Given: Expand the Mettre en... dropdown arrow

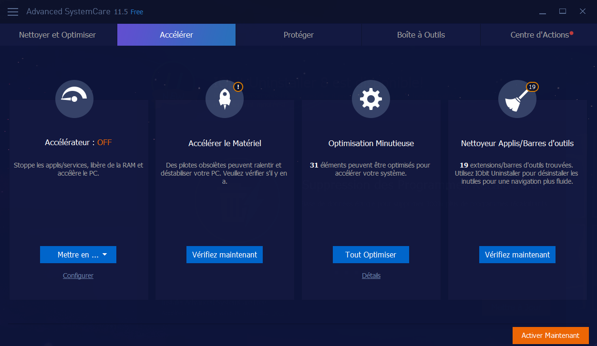Looking at the screenshot, I should coord(105,255).
